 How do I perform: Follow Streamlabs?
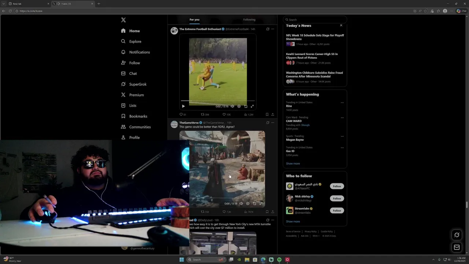point(337,210)
